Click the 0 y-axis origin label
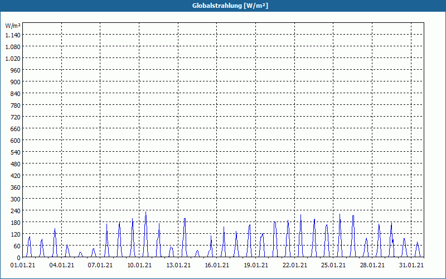Image resolution: width=446 pixels, height=279 pixels. pyautogui.click(x=19, y=258)
